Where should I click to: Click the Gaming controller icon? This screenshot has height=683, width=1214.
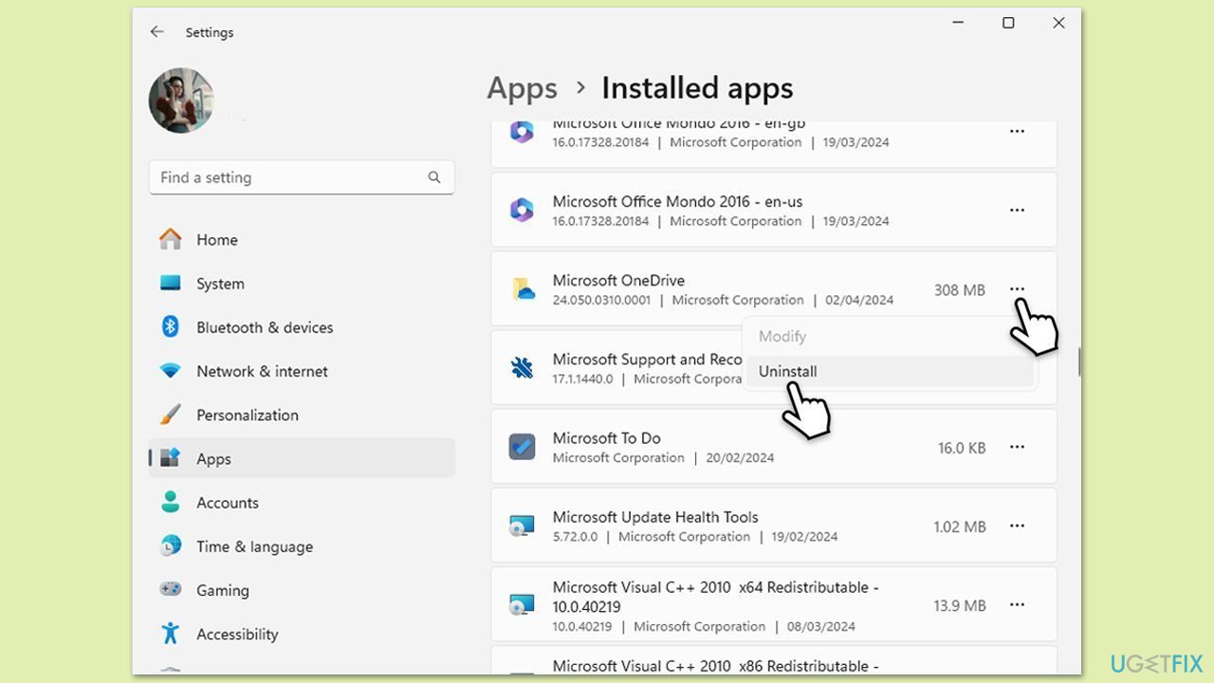(x=169, y=590)
